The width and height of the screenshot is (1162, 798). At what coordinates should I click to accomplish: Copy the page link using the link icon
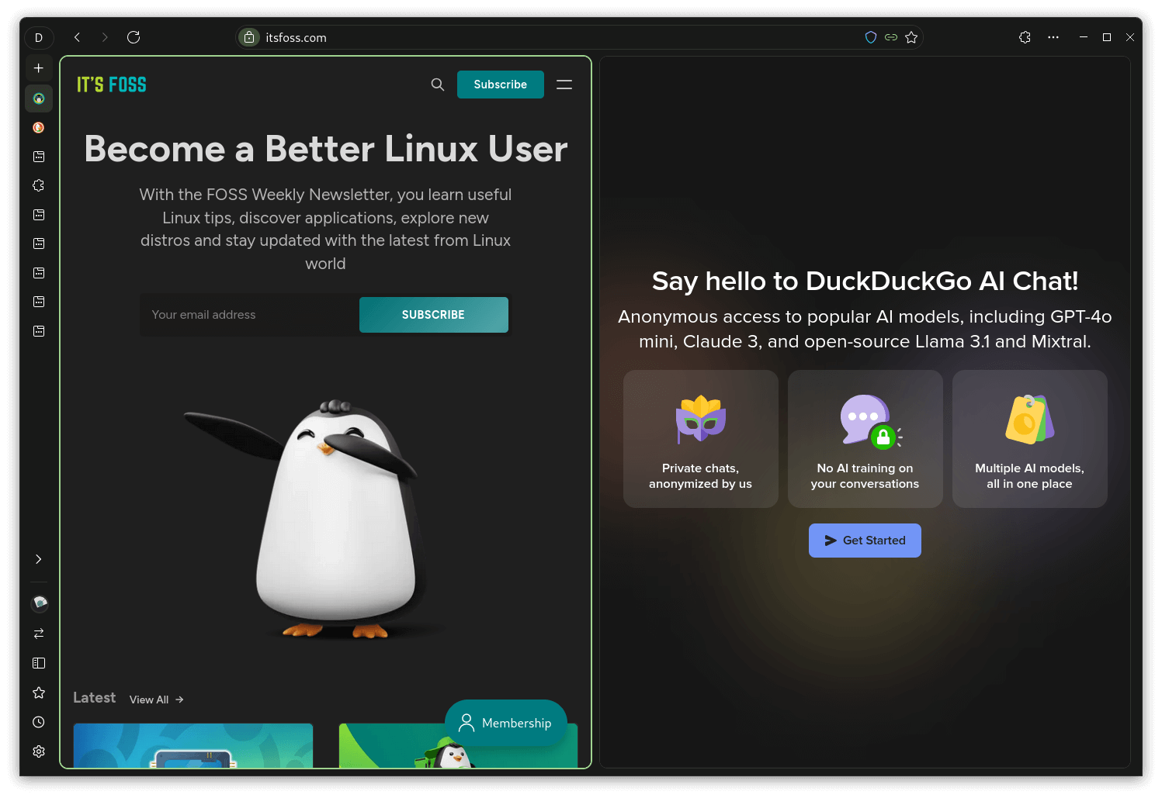point(890,36)
